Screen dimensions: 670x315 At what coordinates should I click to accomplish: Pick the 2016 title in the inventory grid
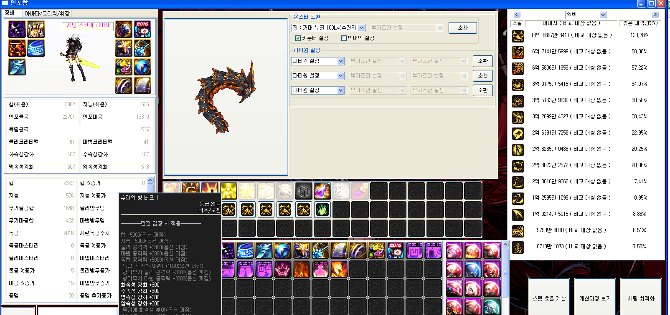396,250
